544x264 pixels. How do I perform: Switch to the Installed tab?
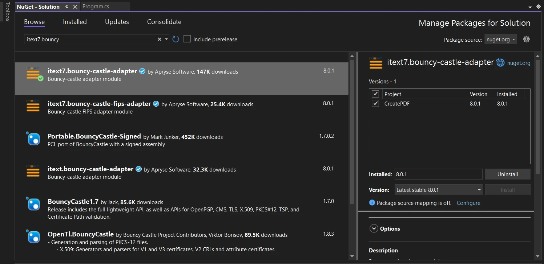[x=75, y=22]
